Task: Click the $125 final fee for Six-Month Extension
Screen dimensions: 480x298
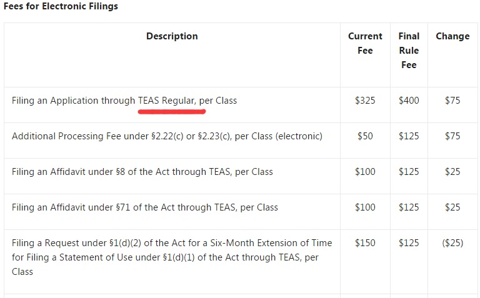Action: (x=409, y=242)
